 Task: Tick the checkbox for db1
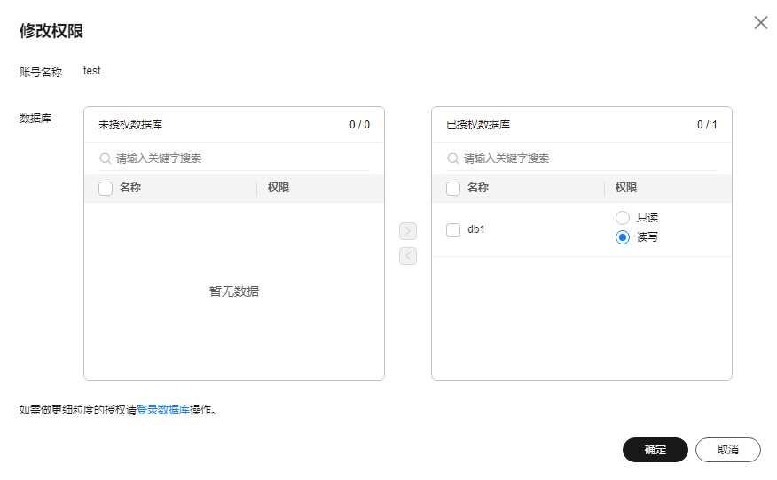pos(453,230)
